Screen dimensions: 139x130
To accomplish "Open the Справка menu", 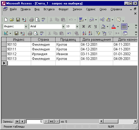I will pos(116,9).
